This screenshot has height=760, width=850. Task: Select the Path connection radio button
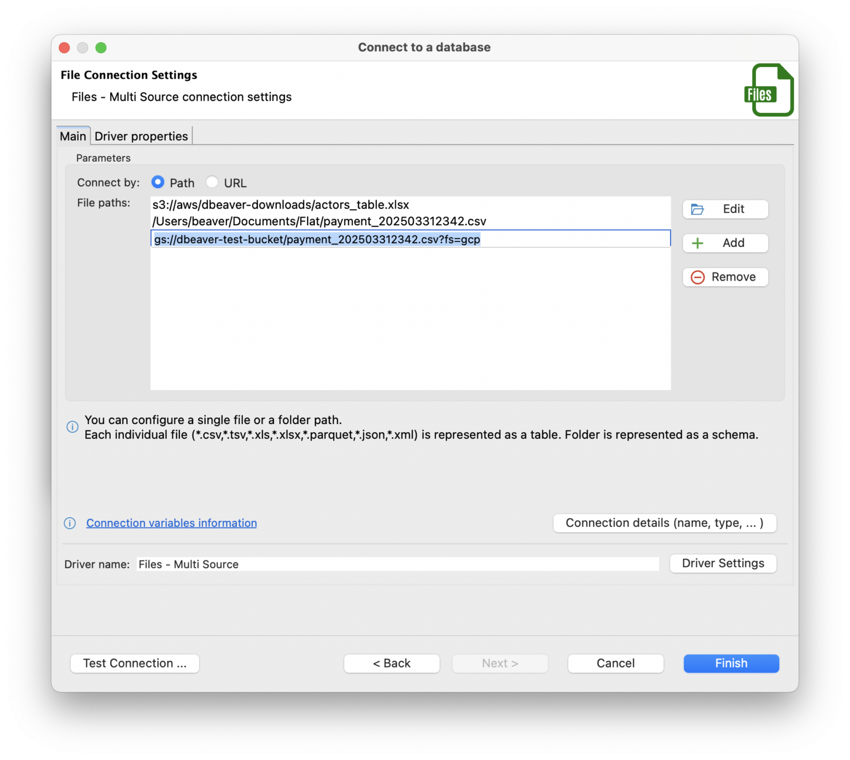point(158,182)
